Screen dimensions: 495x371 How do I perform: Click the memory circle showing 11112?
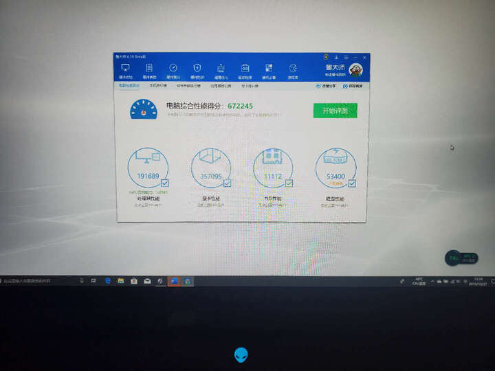(x=273, y=168)
